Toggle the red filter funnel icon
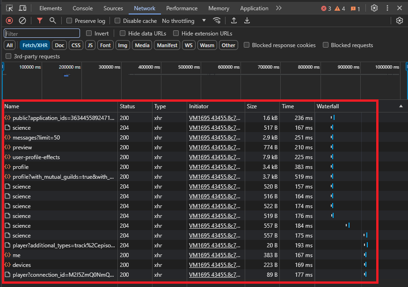Viewport: 408px width, 287px height. (40, 21)
